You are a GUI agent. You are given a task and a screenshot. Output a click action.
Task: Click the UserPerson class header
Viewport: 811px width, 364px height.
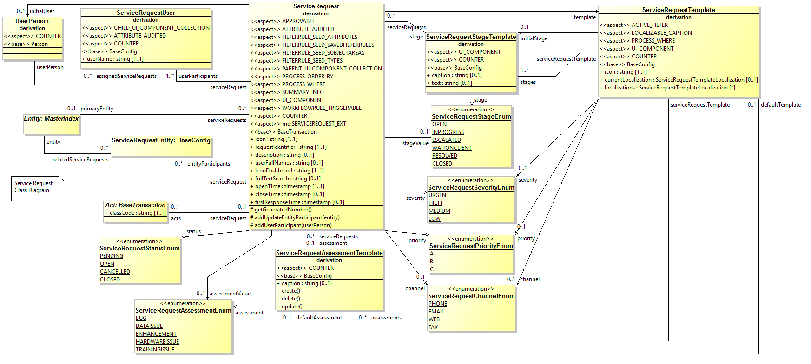tap(32, 21)
